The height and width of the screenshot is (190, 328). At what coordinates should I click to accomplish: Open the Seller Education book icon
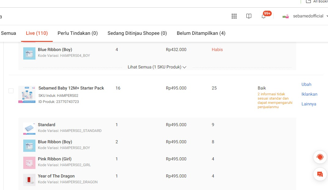(x=249, y=16)
